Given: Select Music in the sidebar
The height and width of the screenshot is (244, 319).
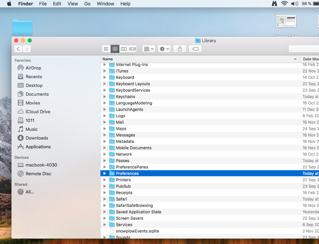Looking at the screenshot, I should (x=27, y=129).
